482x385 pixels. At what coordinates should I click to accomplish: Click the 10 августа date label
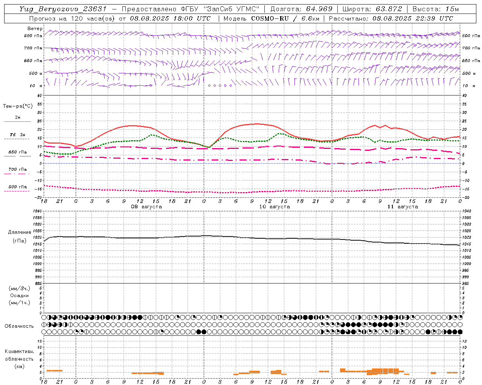pos(275,207)
